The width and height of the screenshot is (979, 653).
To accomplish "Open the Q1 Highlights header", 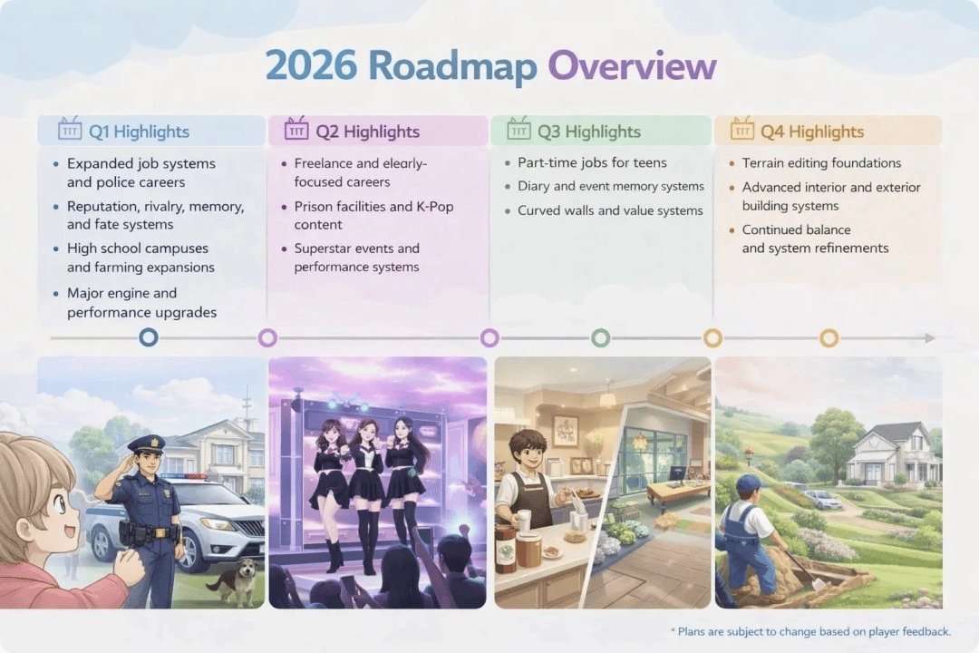I will (139, 132).
